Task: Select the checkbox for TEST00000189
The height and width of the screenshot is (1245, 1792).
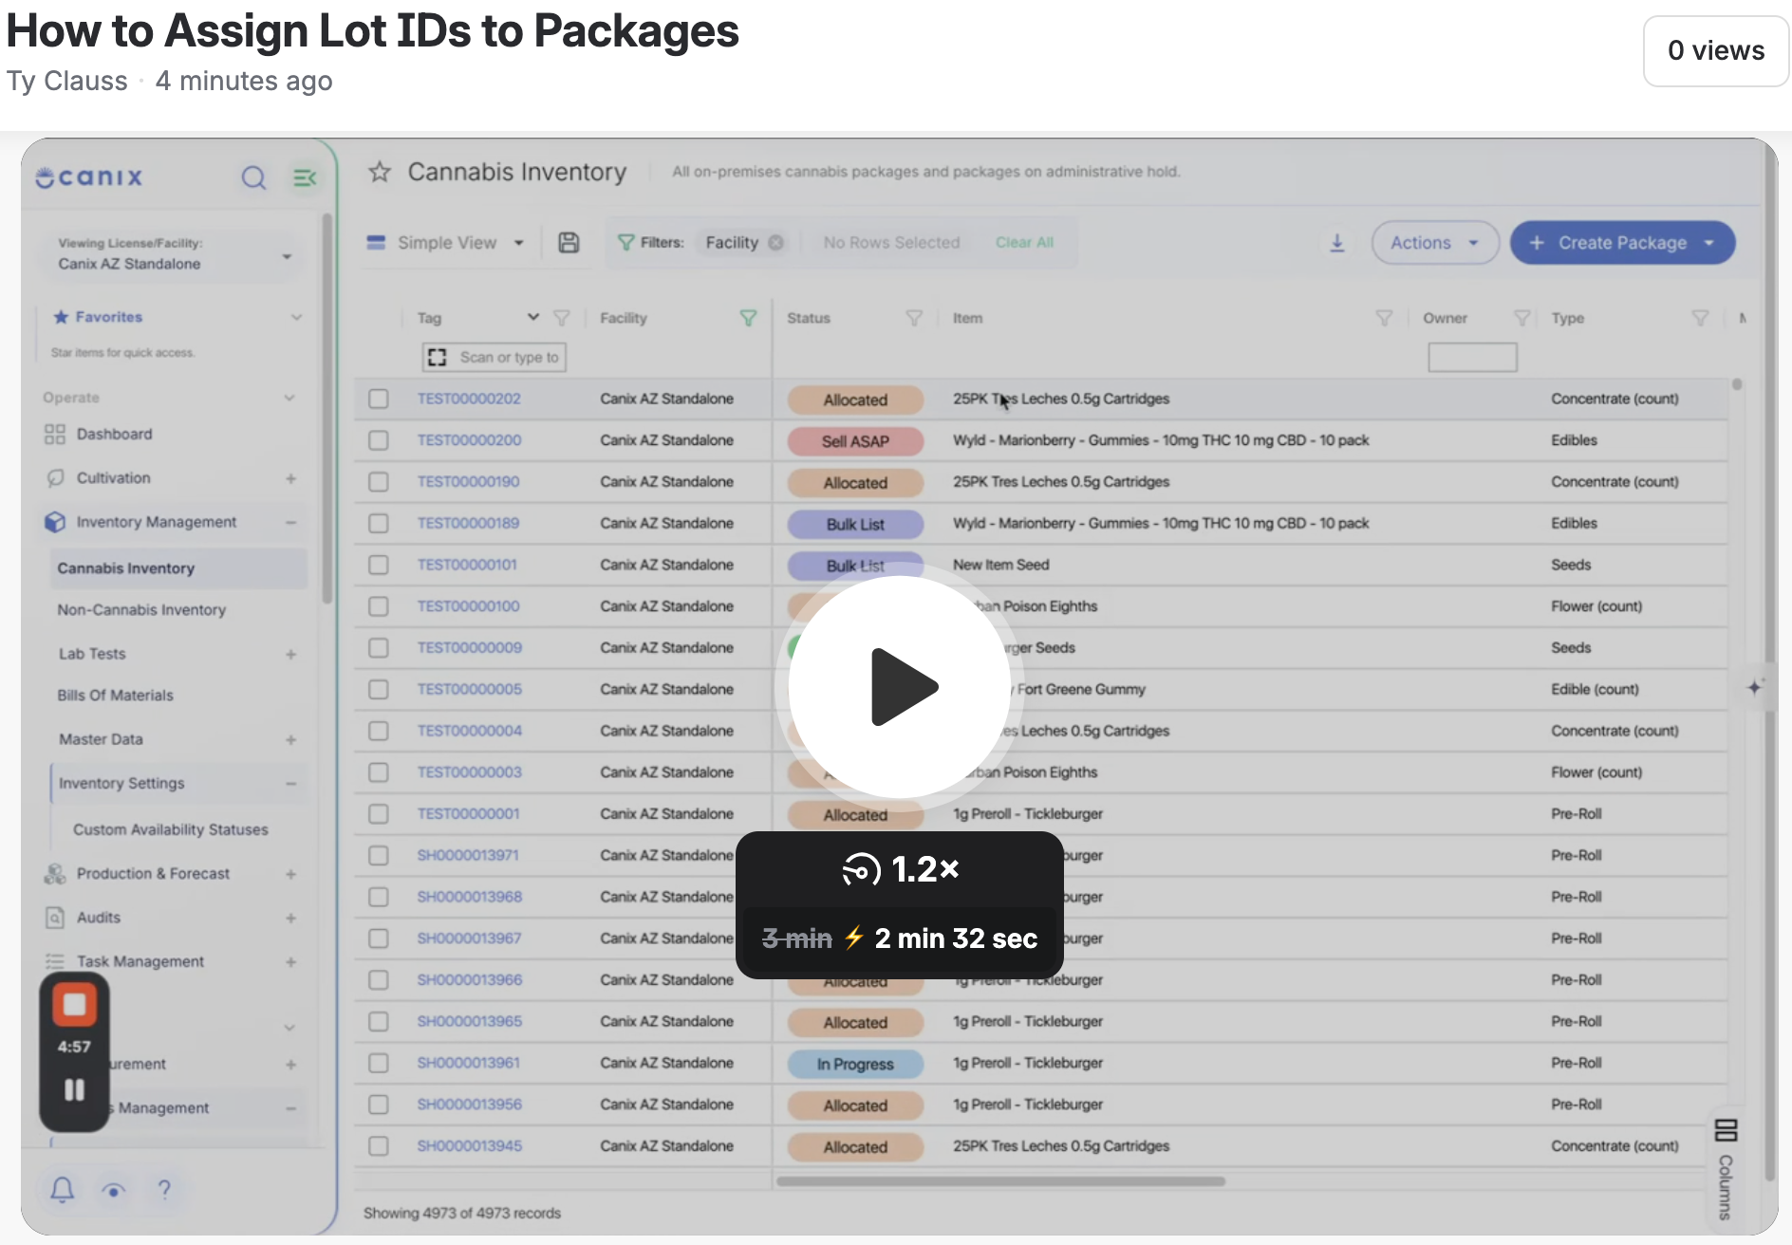Action: 379,523
